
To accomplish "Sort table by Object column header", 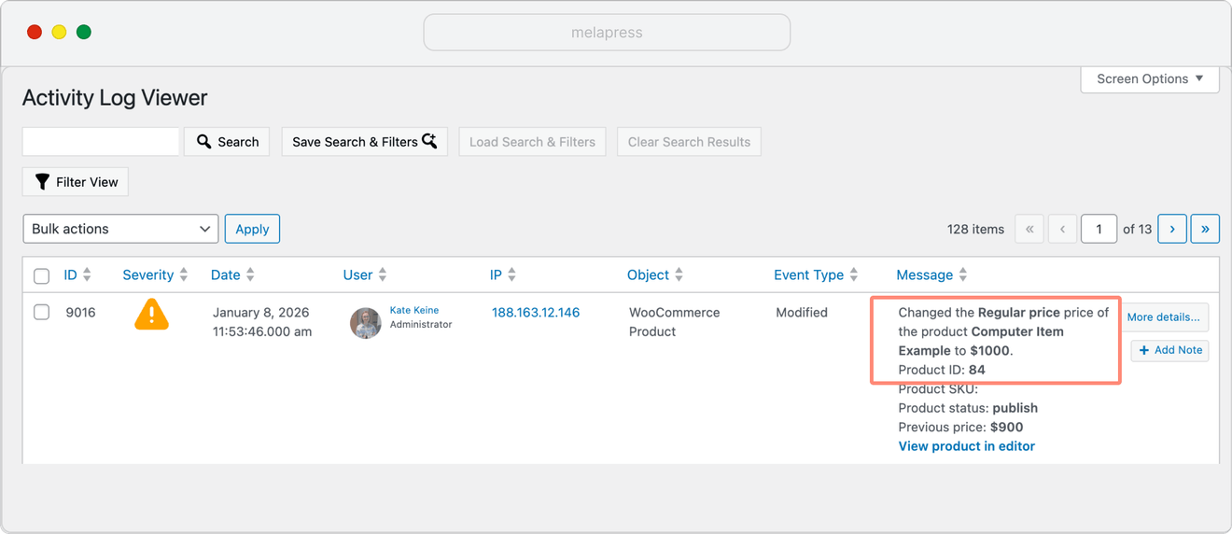I will [x=648, y=274].
